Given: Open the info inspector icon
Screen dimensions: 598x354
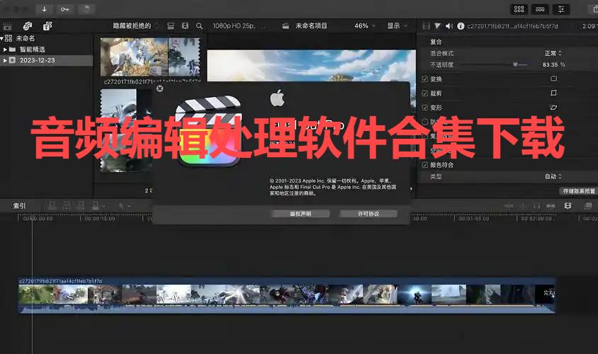Looking at the screenshot, I should 461,26.
